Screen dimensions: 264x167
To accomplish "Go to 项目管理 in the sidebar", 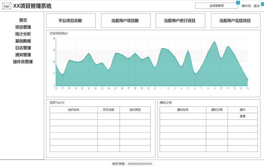I will tap(23, 27).
